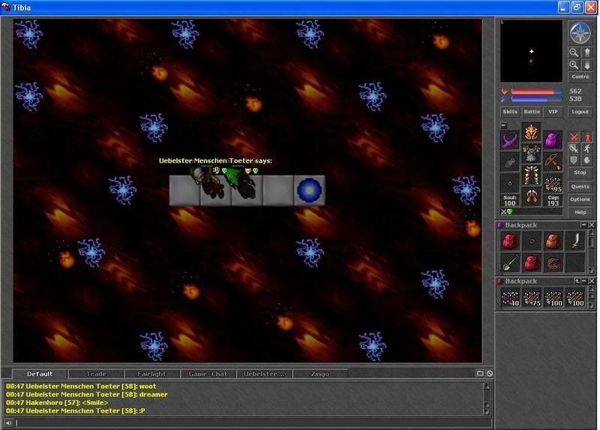This screenshot has height=430, width=600.
Task: Select the orange backpack in Backpack
Action: click(x=553, y=242)
